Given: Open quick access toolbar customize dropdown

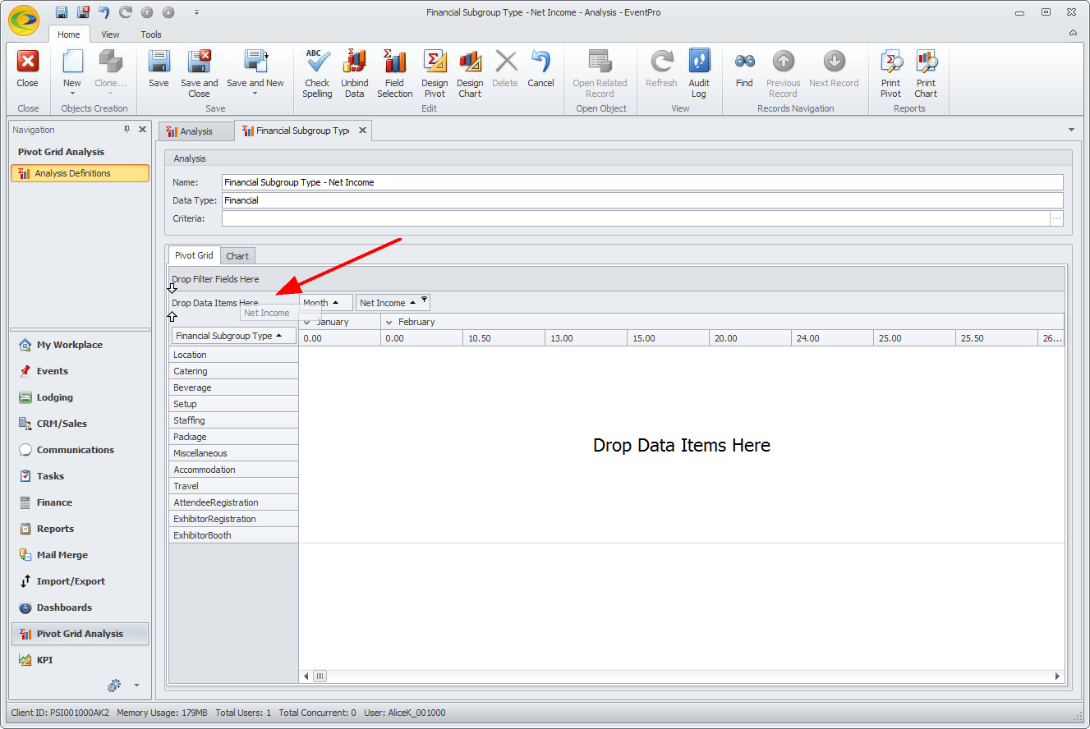Looking at the screenshot, I should (196, 12).
